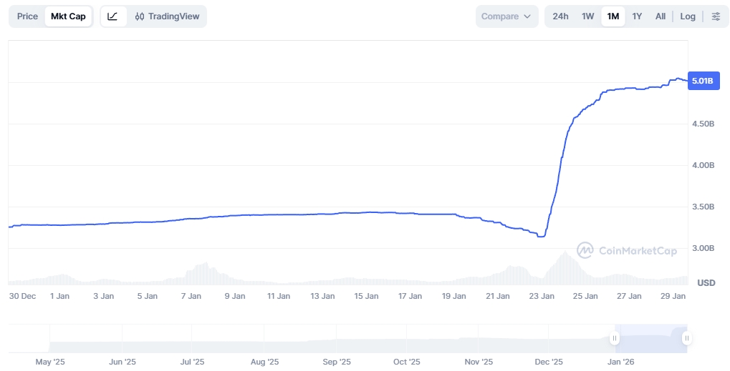Click the TradingView candlestick icon
This screenshot has width=730, height=371.
(x=140, y=16)
